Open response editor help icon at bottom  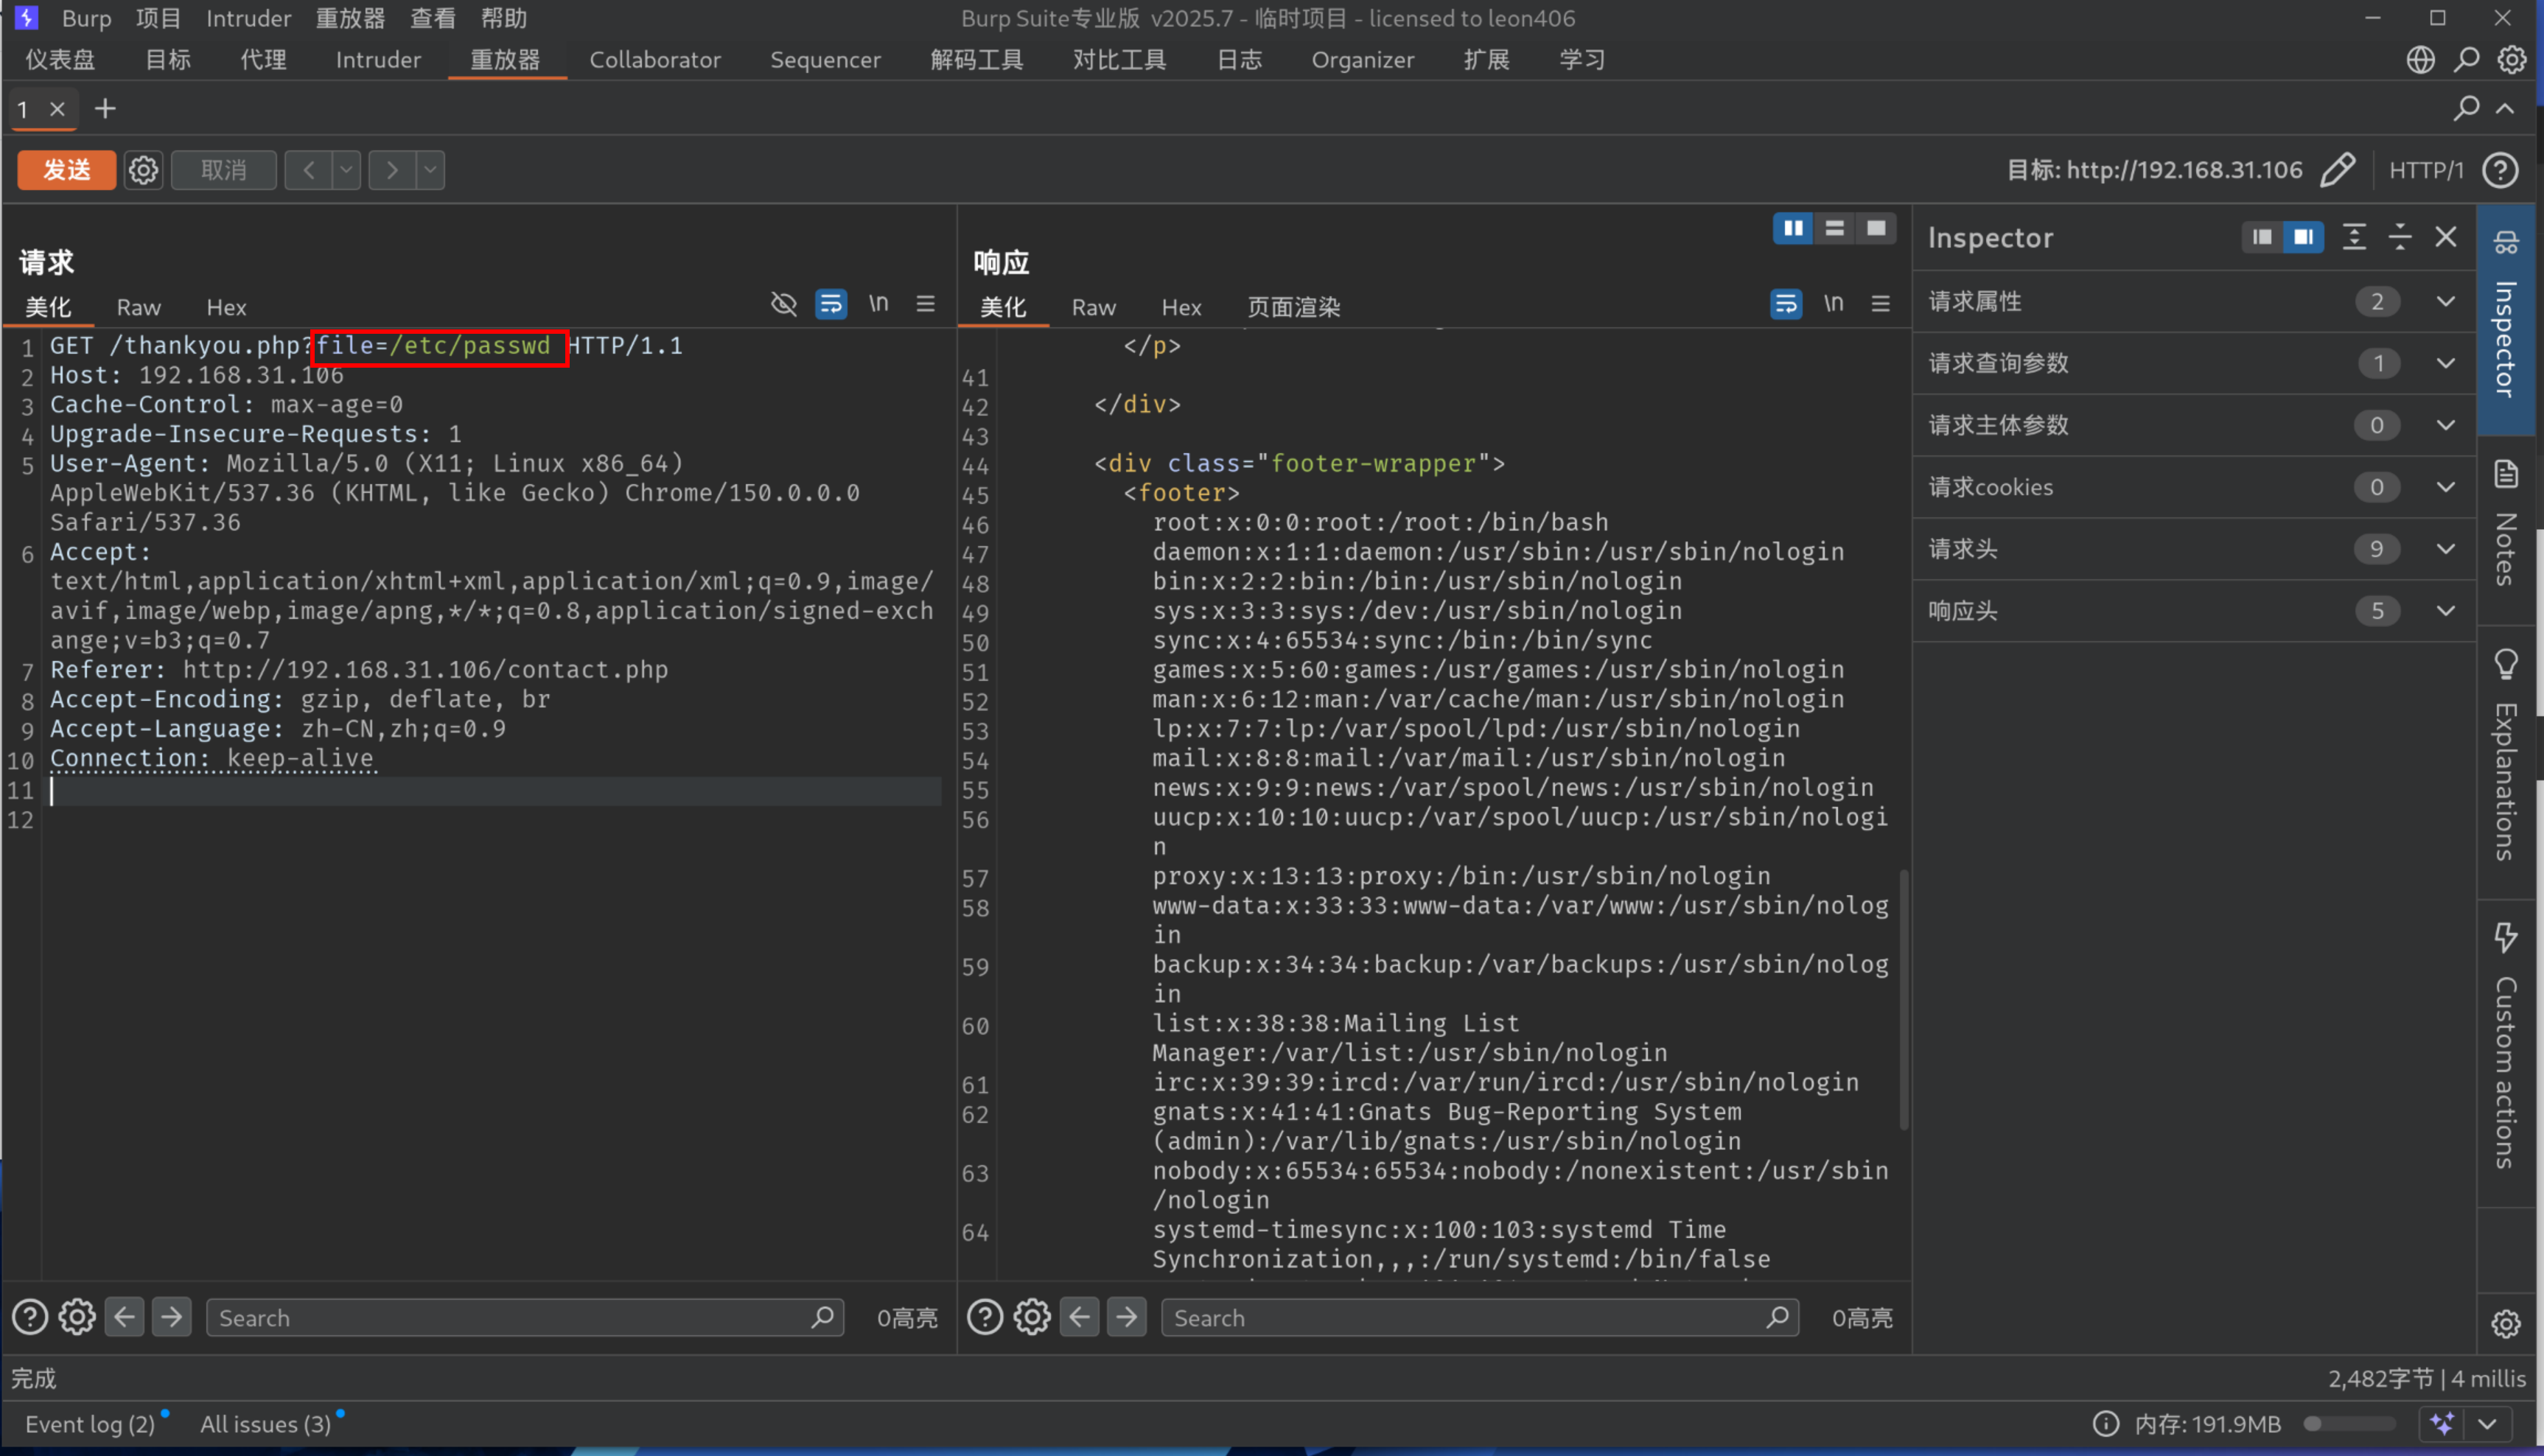pos(985,1317)
